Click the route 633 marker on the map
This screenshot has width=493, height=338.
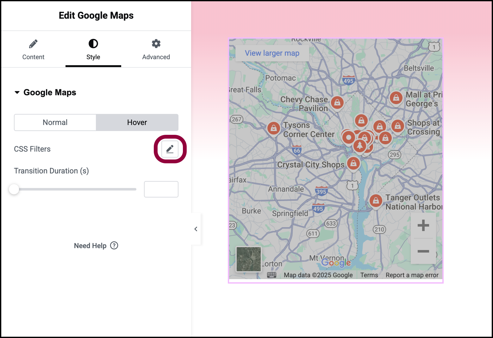coord(331,223)
